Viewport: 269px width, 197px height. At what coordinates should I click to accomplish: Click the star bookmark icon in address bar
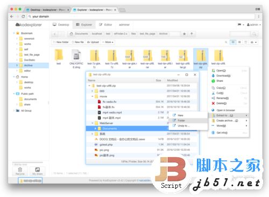pyautogui.click(x=184, y=34)
